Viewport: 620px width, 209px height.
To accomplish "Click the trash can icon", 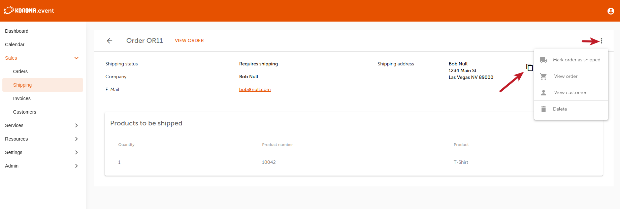I will coord(544,109).
